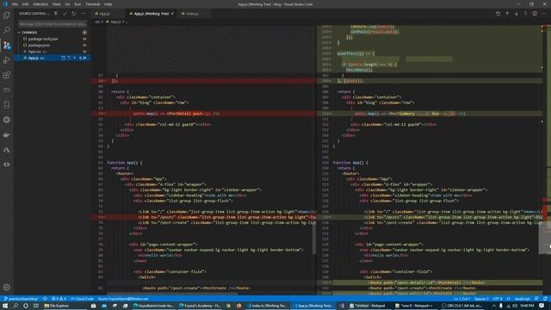The width and height of the screenshot is (551, 310).
Task: Click the open file icon in editor toolbar
Action: pyautogui.click(x=498, y=14)
